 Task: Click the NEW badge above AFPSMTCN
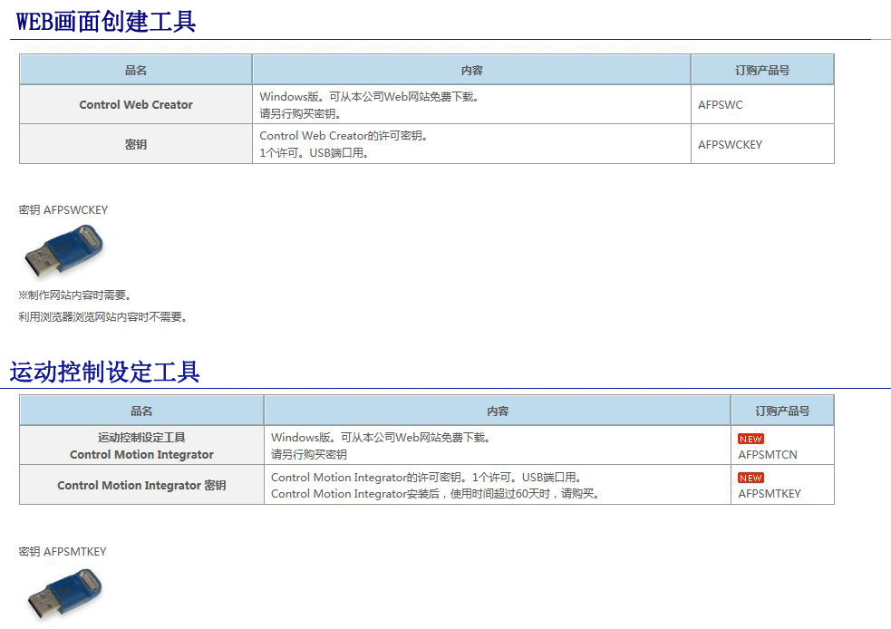point(751,439)
